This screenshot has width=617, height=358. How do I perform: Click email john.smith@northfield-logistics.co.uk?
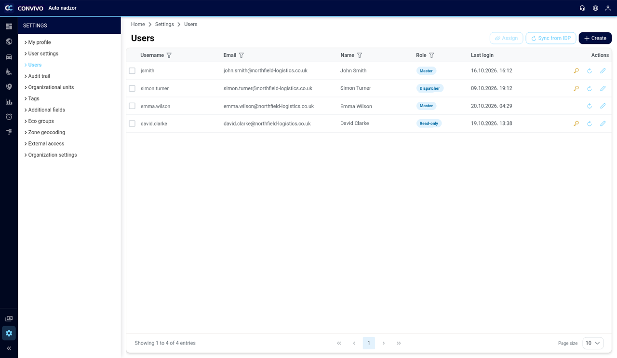click(266, 70)
